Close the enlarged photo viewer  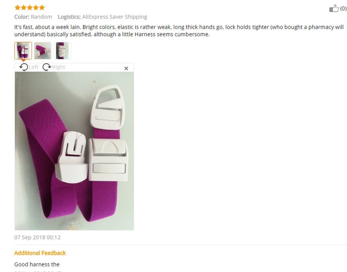126,69
